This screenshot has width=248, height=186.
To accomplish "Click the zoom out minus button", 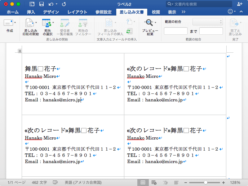I will click(186, 183).
